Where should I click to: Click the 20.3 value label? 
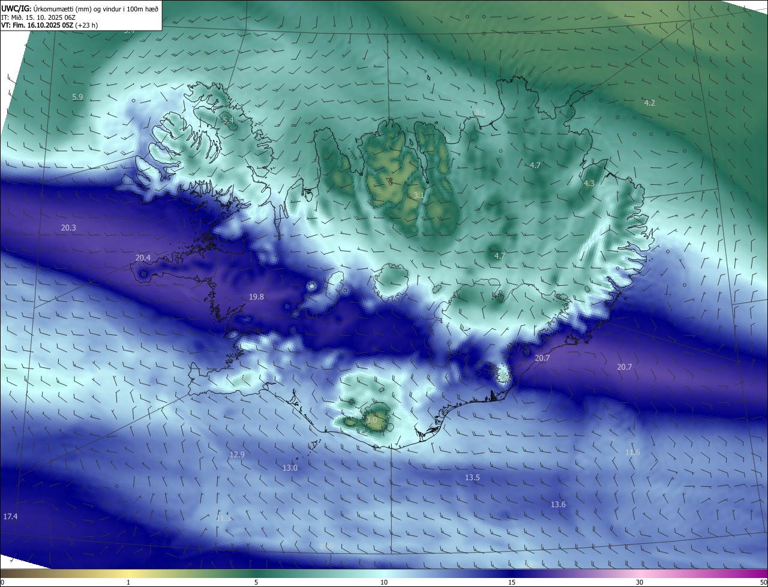(68, 228)
